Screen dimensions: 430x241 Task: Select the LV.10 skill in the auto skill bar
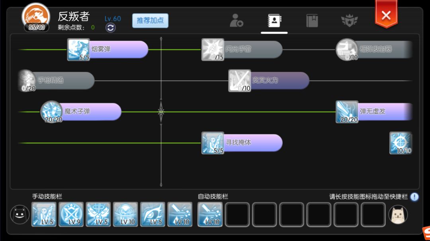point(209,214)
